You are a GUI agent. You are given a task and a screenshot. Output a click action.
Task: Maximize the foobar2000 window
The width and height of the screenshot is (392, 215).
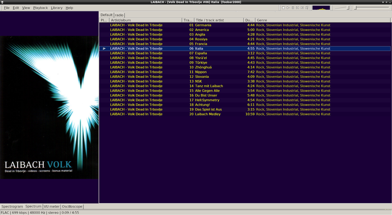[x=386, y=2]
